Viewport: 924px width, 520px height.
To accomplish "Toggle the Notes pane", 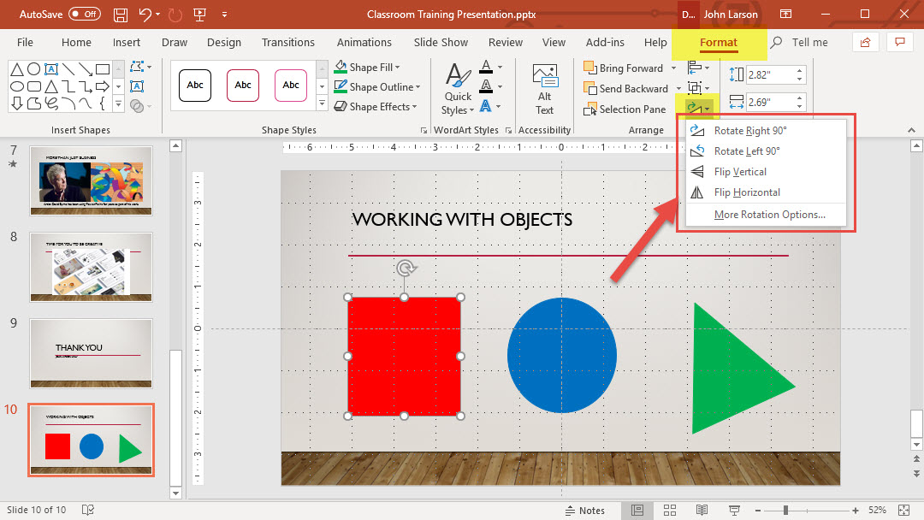I will [x=583, y=511].
